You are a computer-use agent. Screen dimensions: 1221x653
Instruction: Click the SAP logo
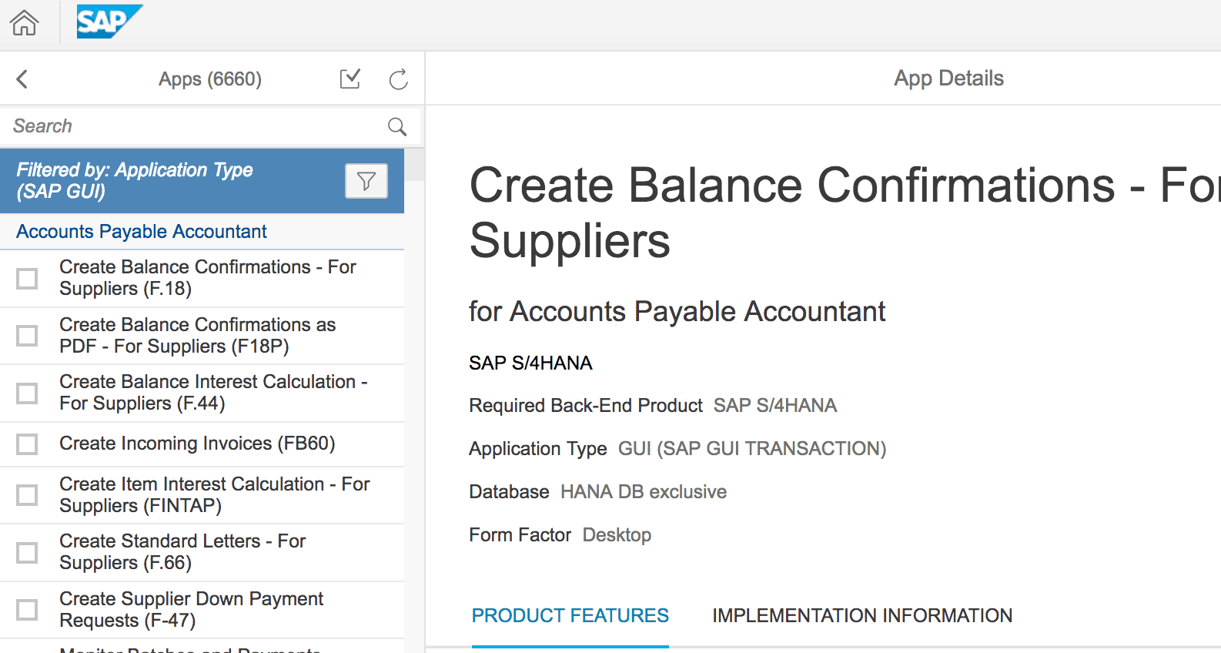click(109, 22)
